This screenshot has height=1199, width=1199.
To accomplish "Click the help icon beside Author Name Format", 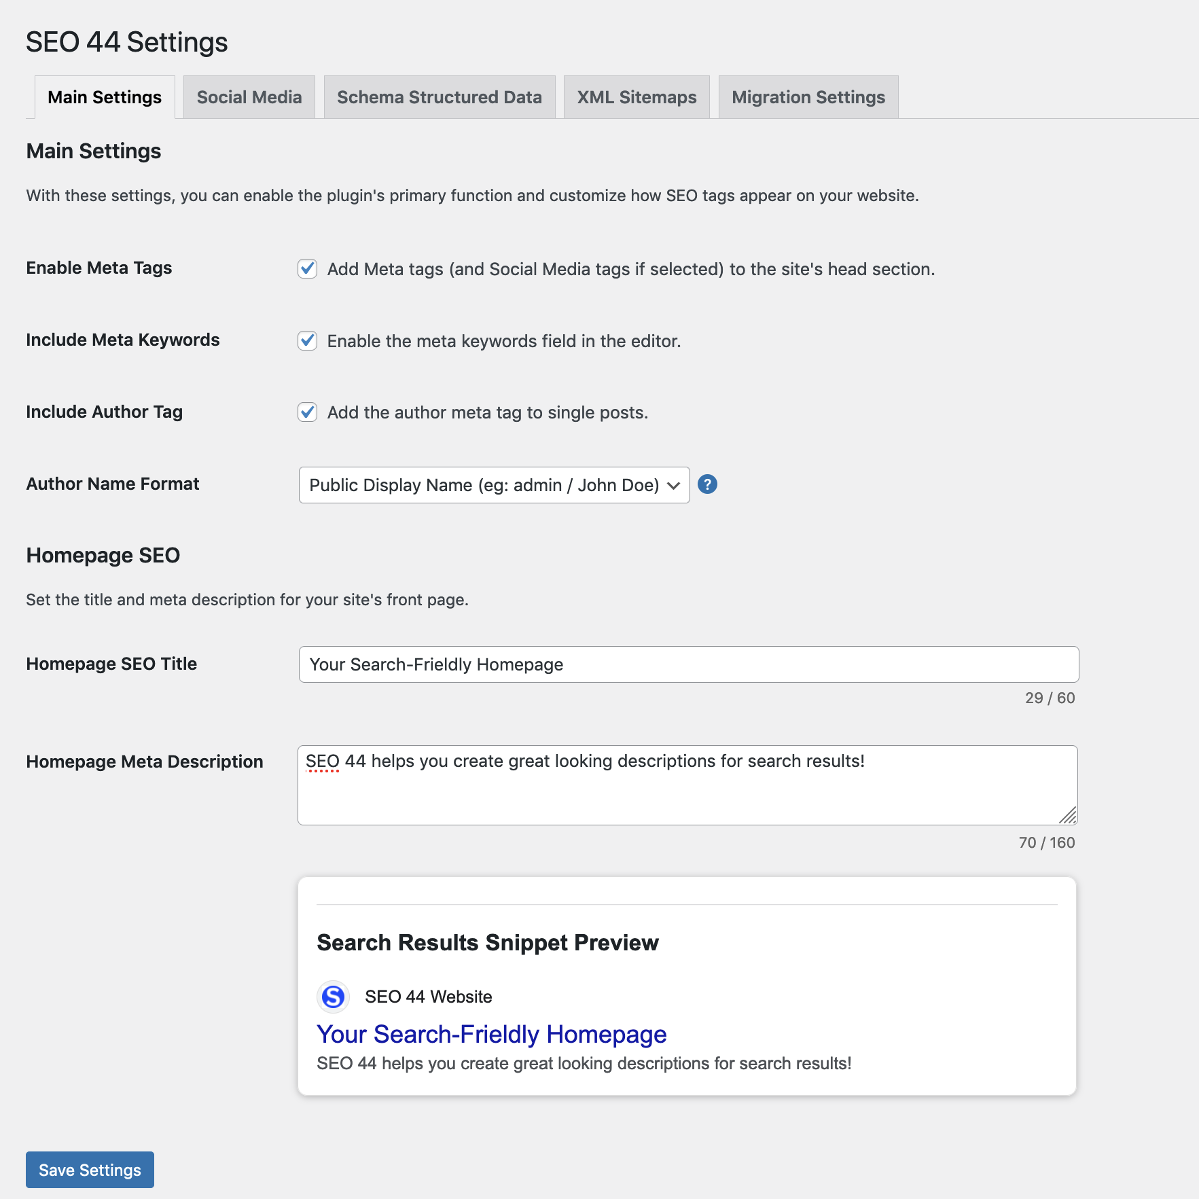I will pos(708,485).
